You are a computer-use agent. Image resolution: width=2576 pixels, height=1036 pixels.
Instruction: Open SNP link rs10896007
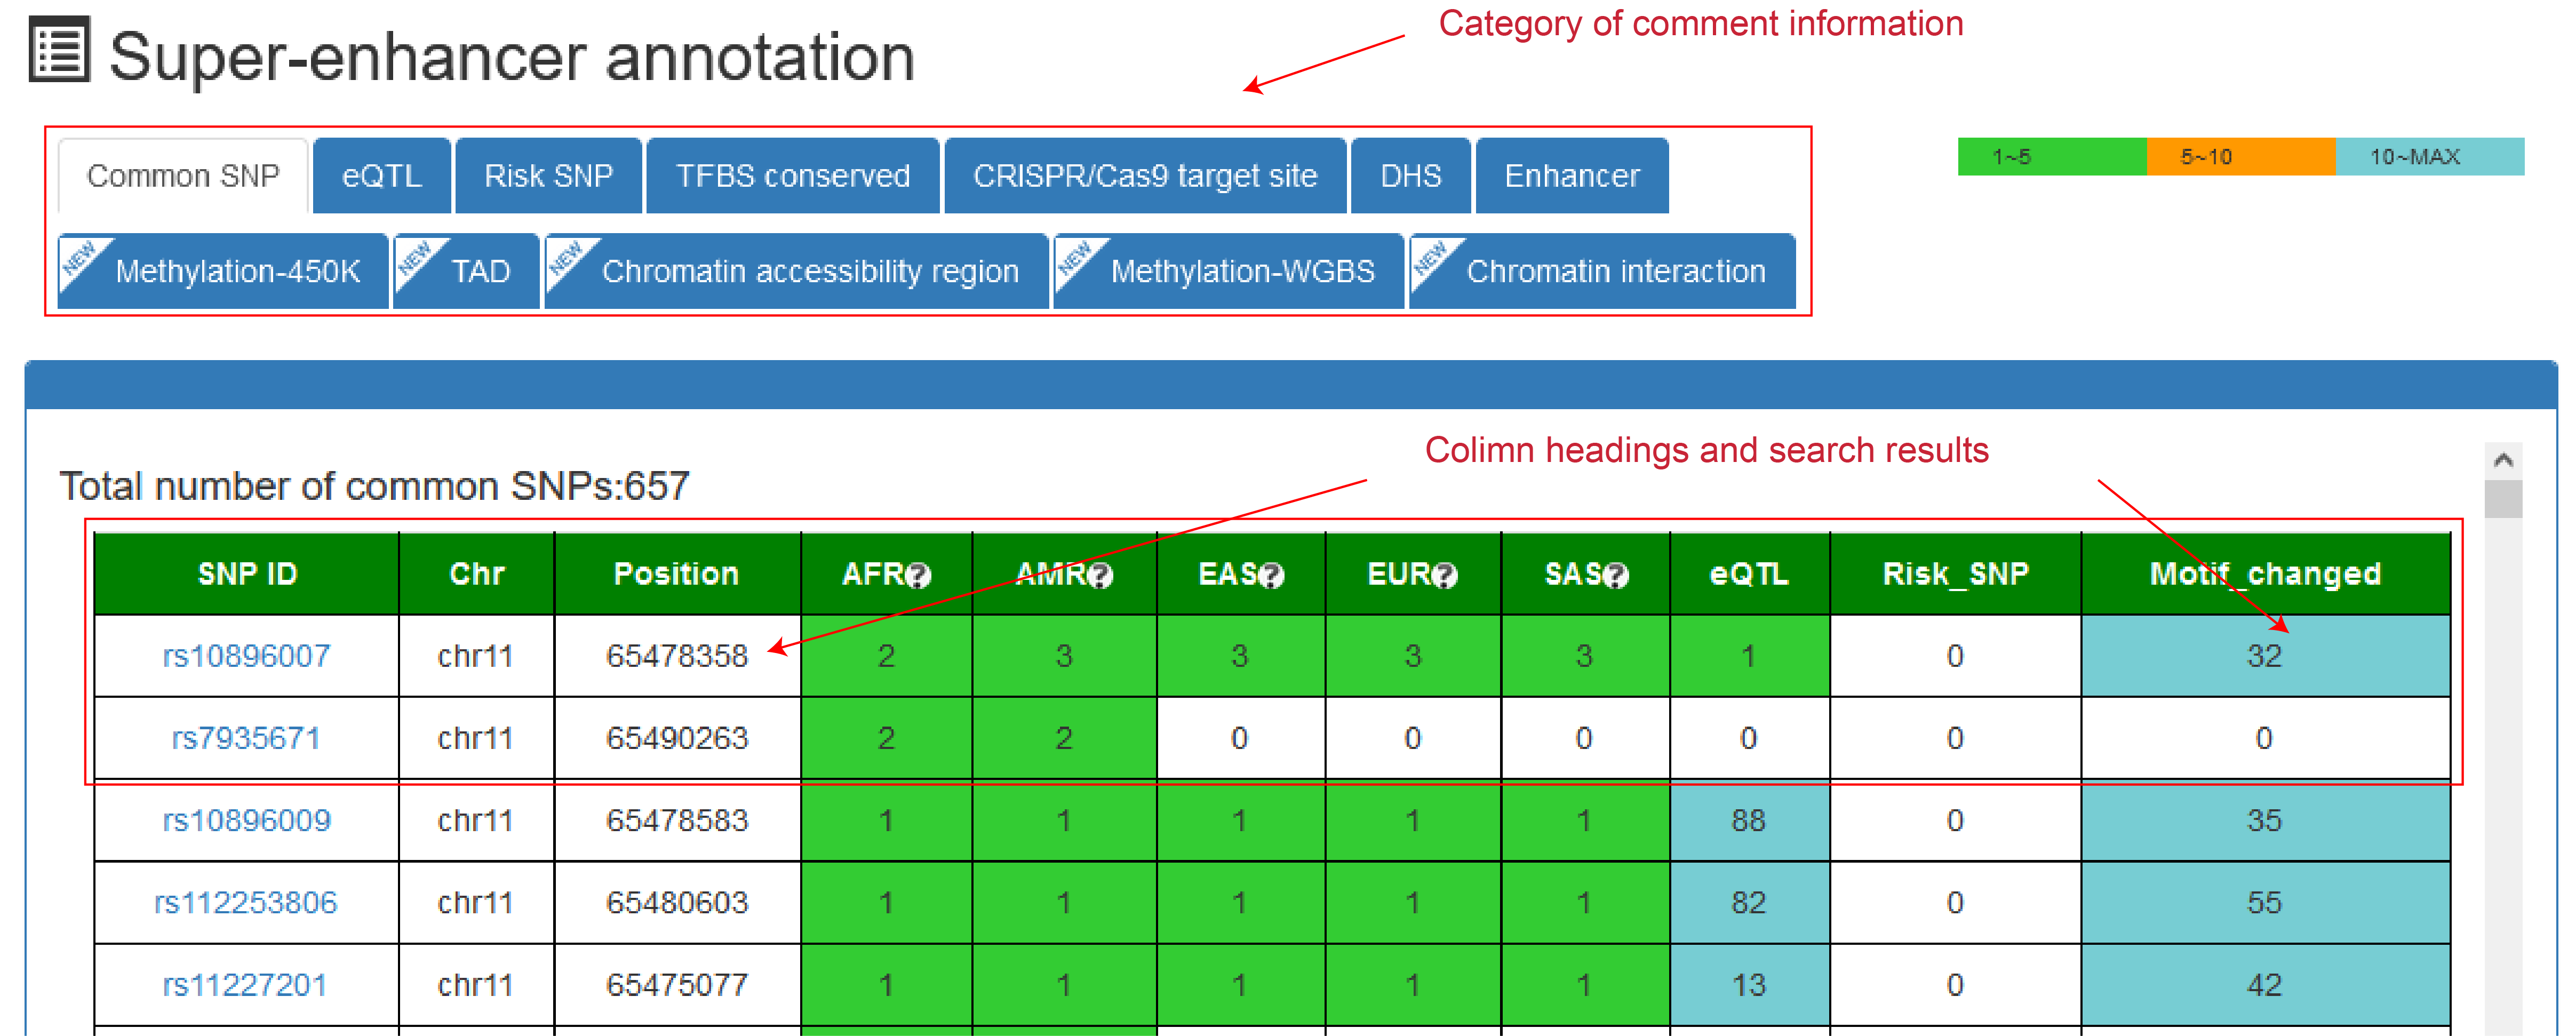click(x=246, y=656)
